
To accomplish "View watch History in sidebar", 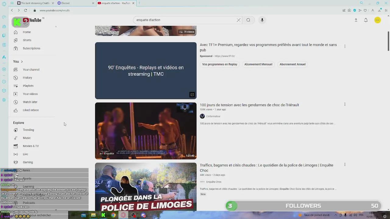I will click(27, 78).
